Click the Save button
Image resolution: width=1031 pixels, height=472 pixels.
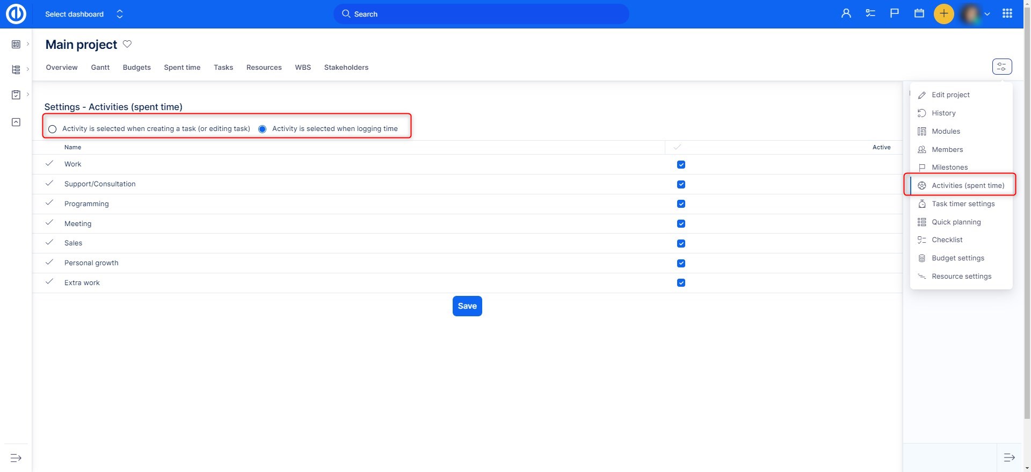pos(467,306)
